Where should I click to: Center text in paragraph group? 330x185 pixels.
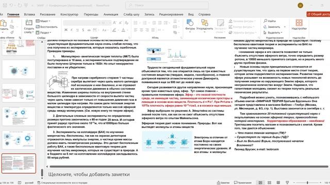tap(141, 30)
